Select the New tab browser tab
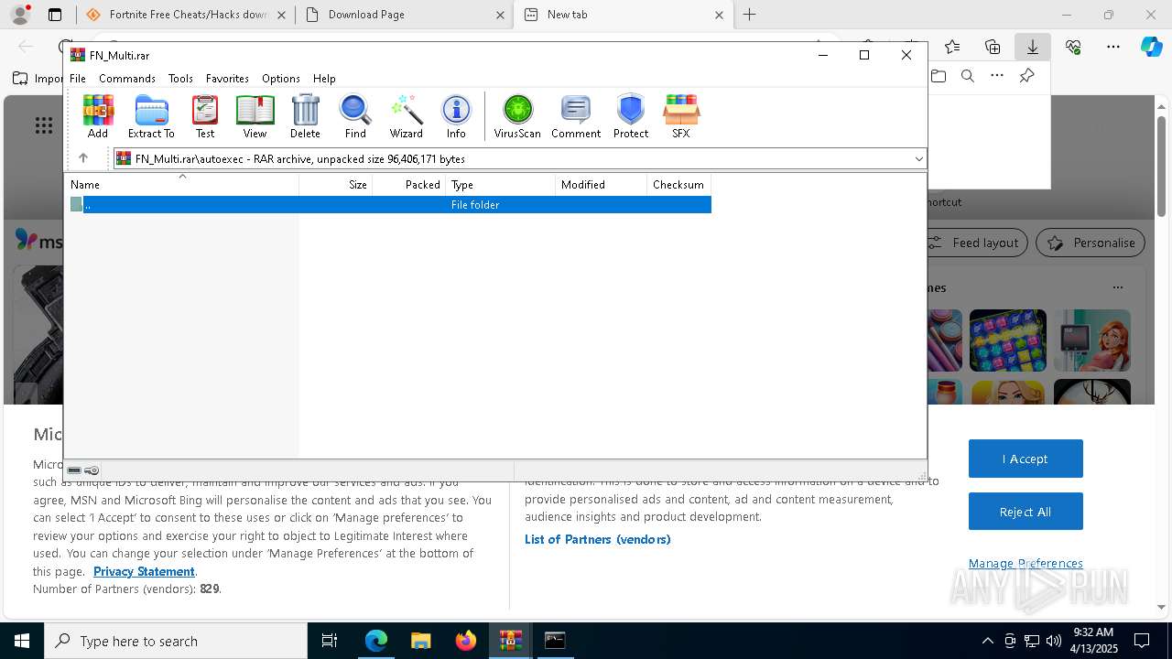Image resolution: width=1172 pixels, height=659 pixels. (623, 15)
